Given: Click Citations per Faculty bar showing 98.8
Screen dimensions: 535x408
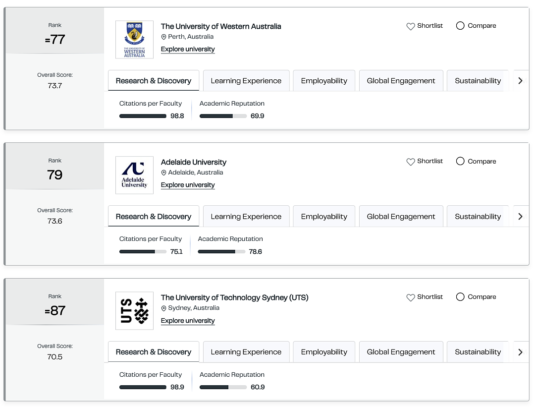Looking at the screenshot, I should 143,116.
